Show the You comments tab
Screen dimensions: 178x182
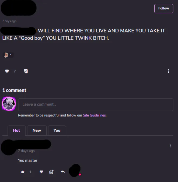(57, 130)
